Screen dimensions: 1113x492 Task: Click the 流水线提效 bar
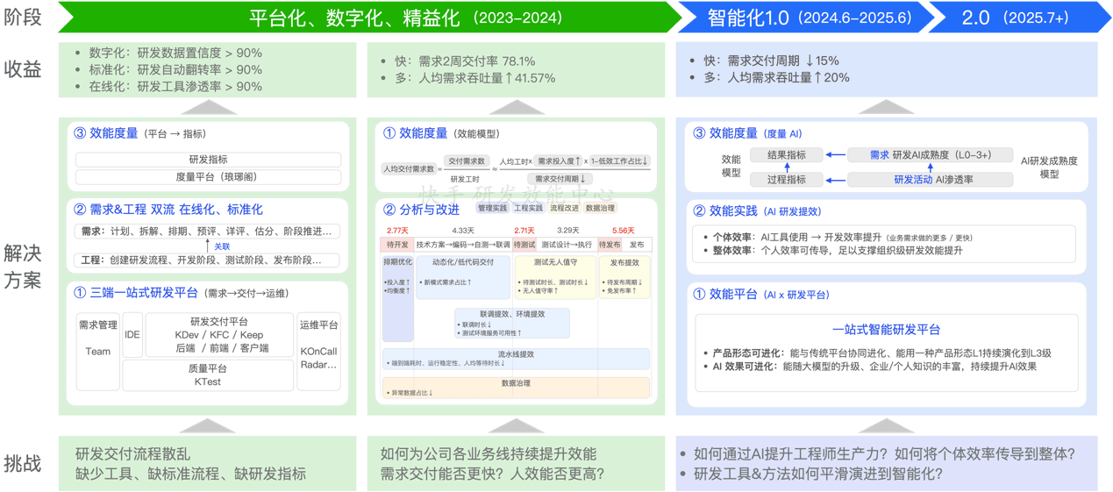[516, 359]
